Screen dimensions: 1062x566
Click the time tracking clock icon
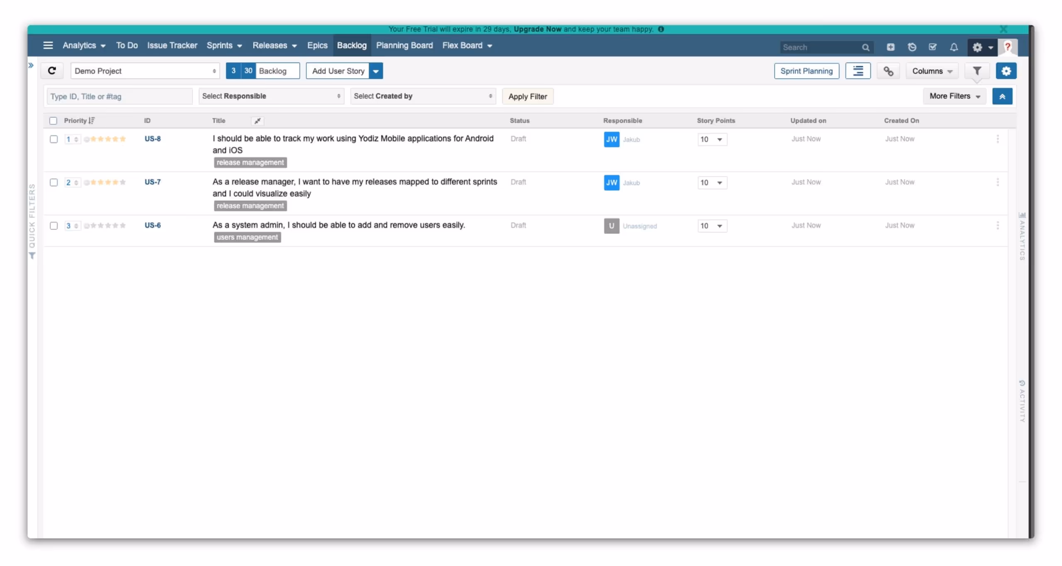pyautogui.click(x=912, y=47)
